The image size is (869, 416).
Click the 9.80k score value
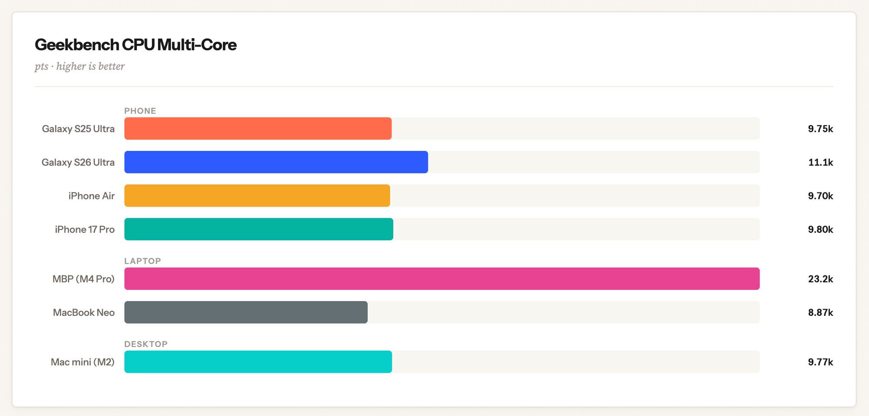[820, 229]
